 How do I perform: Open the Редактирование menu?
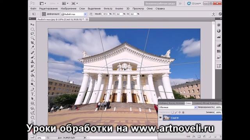[x=48, y=9]
